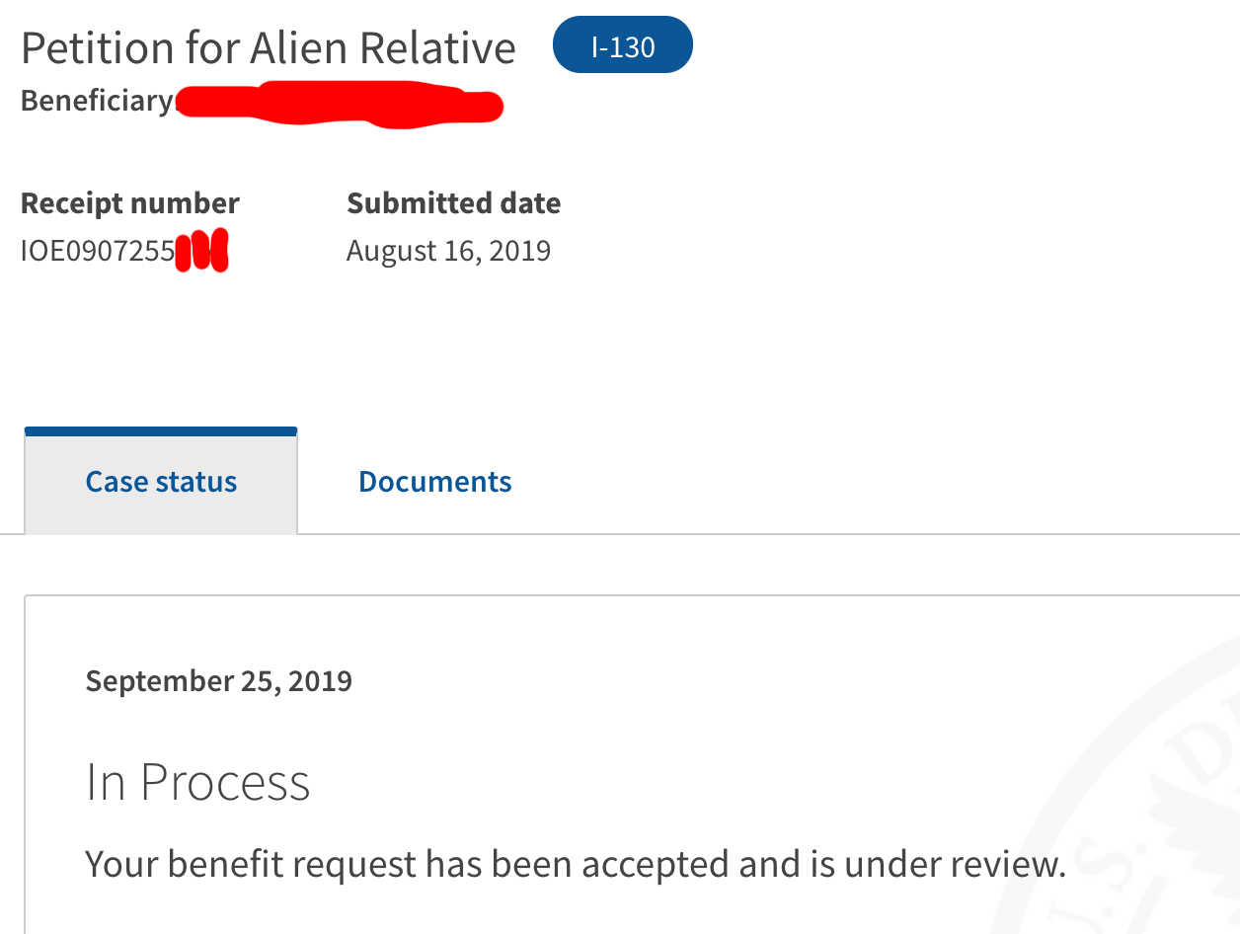Click the year 2019 in the submitted date
The width and height of the screenshot is (1240, 934).
point(519,251)
